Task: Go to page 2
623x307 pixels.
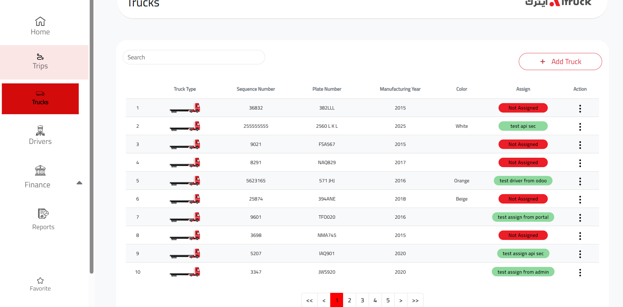Action: 349,300
